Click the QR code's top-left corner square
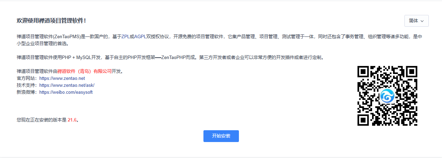Viewport: 442px width, 158px height. 363,72
